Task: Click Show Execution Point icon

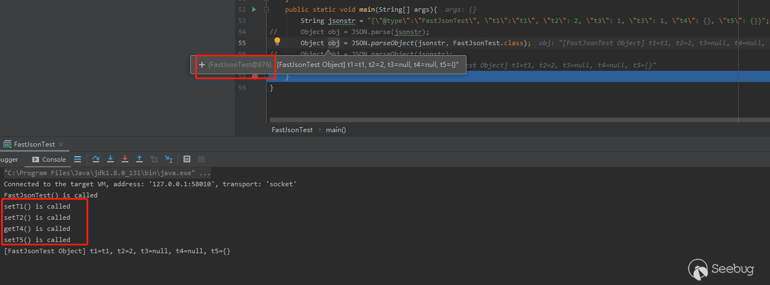Action: pos(78,160)
